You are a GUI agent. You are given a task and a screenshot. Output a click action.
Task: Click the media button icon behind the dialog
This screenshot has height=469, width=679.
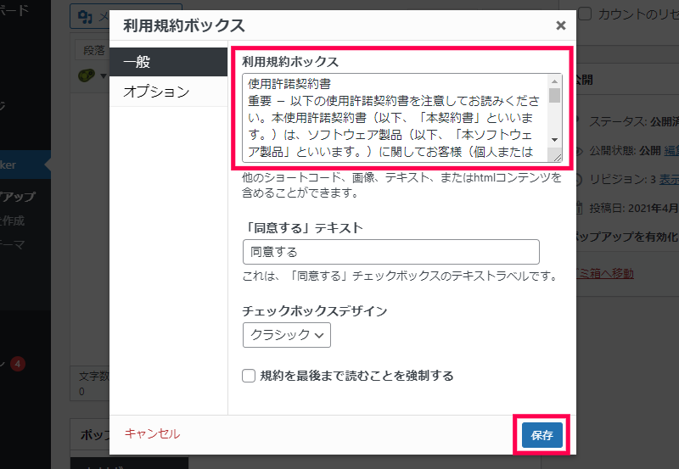click(85, 17)
